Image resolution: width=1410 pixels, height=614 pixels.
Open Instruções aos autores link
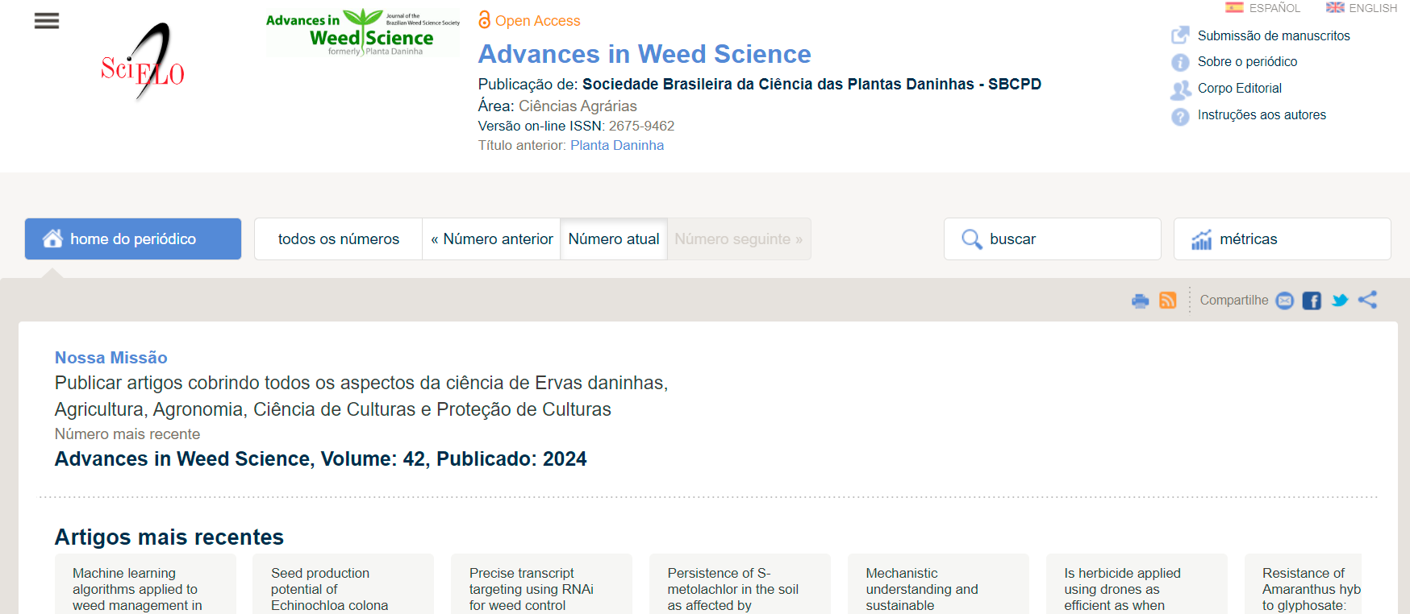pyautogui.click(x=1262, y=115)
